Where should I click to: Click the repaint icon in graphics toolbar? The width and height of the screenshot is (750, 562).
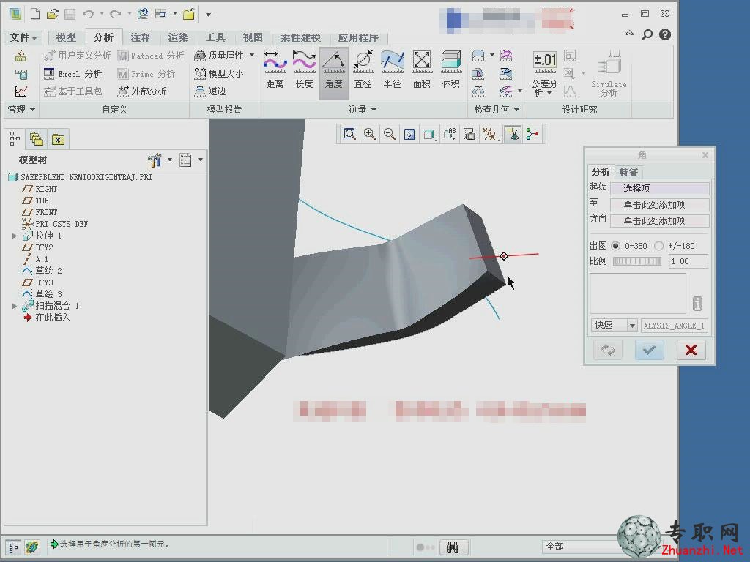click(x=409, y=135)
